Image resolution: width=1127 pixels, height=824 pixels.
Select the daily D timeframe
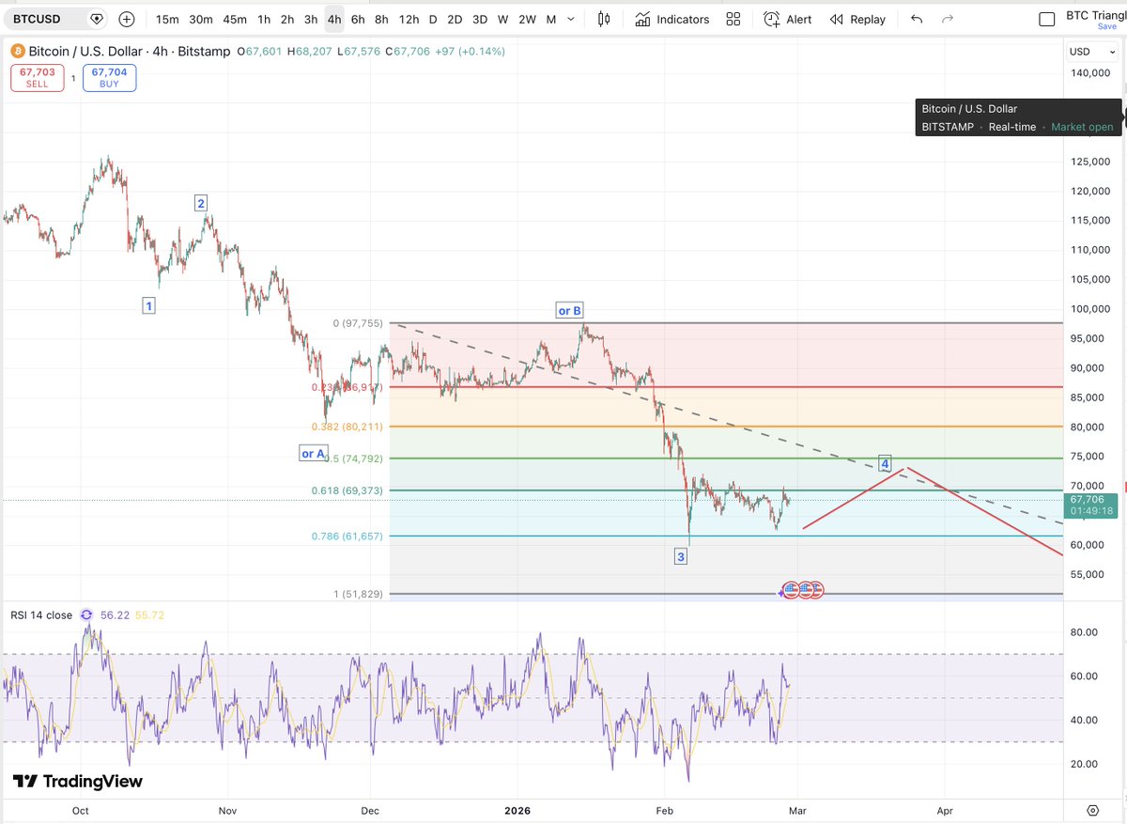pyautogui.click(x=433, y=19)
